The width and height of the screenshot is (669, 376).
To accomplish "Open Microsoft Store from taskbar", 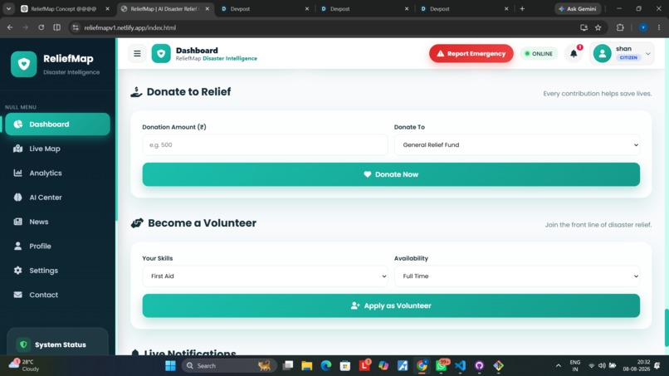I will (x=345, y=366).
